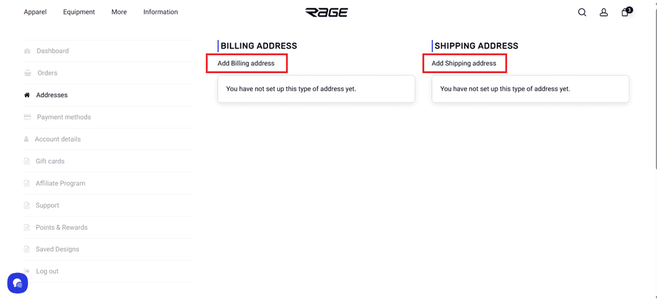Click the RAGE logo
The width and height of the screenshot is (657, 300).
pos(327,12)
